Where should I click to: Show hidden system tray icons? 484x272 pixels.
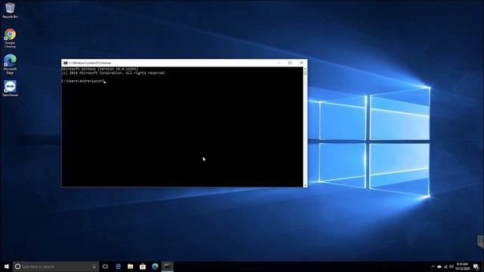tap(433, 267)
